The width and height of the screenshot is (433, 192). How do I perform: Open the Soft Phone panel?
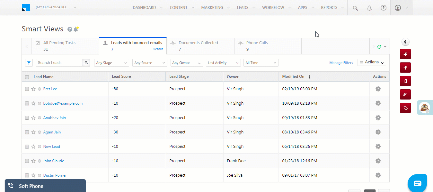pos(45,186)
